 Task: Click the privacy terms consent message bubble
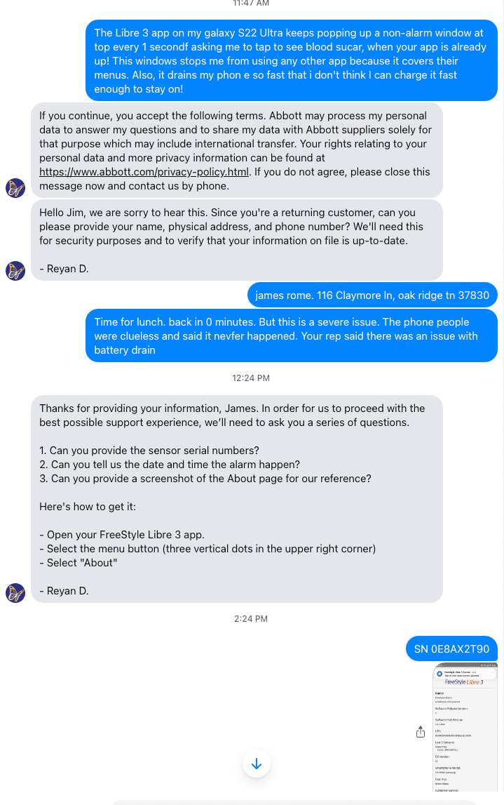tap(237, 150)
